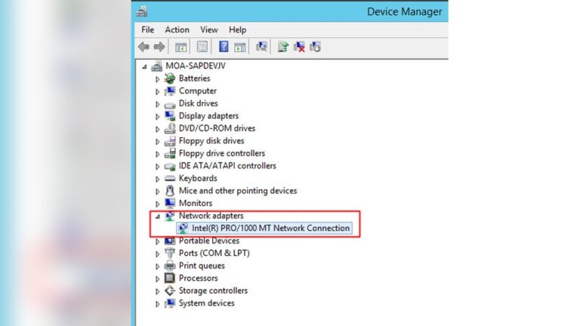Select the Display adapters label
580x326 pixels.
pos(208,115)
